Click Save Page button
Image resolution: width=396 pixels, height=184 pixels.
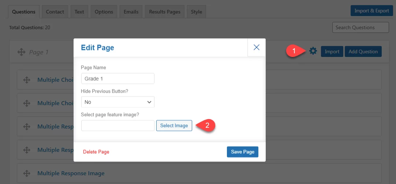(242, 152)
